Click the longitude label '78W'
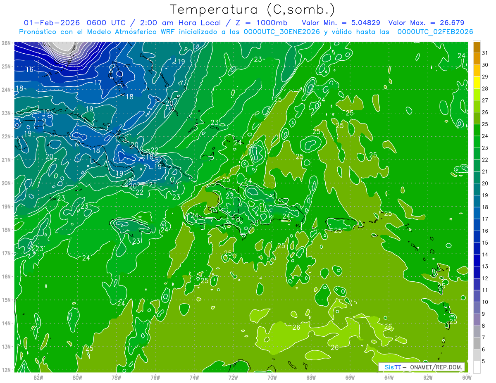The height and width of the screenshot is (383, 496). 116,377
